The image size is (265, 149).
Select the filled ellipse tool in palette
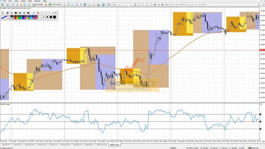[x=28, y=13]
